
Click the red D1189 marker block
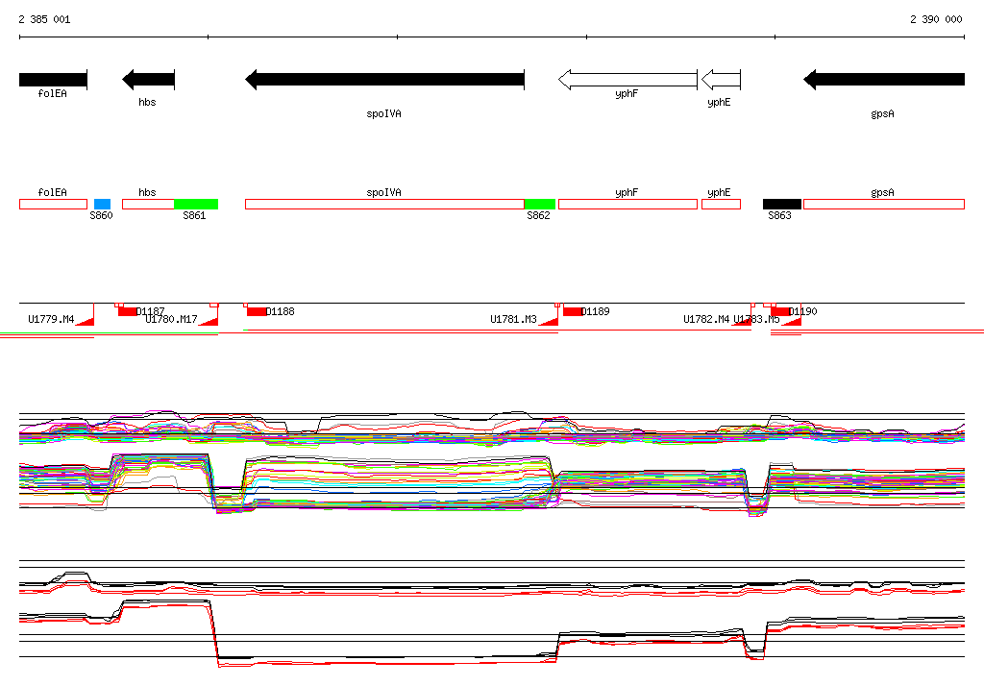573,311
